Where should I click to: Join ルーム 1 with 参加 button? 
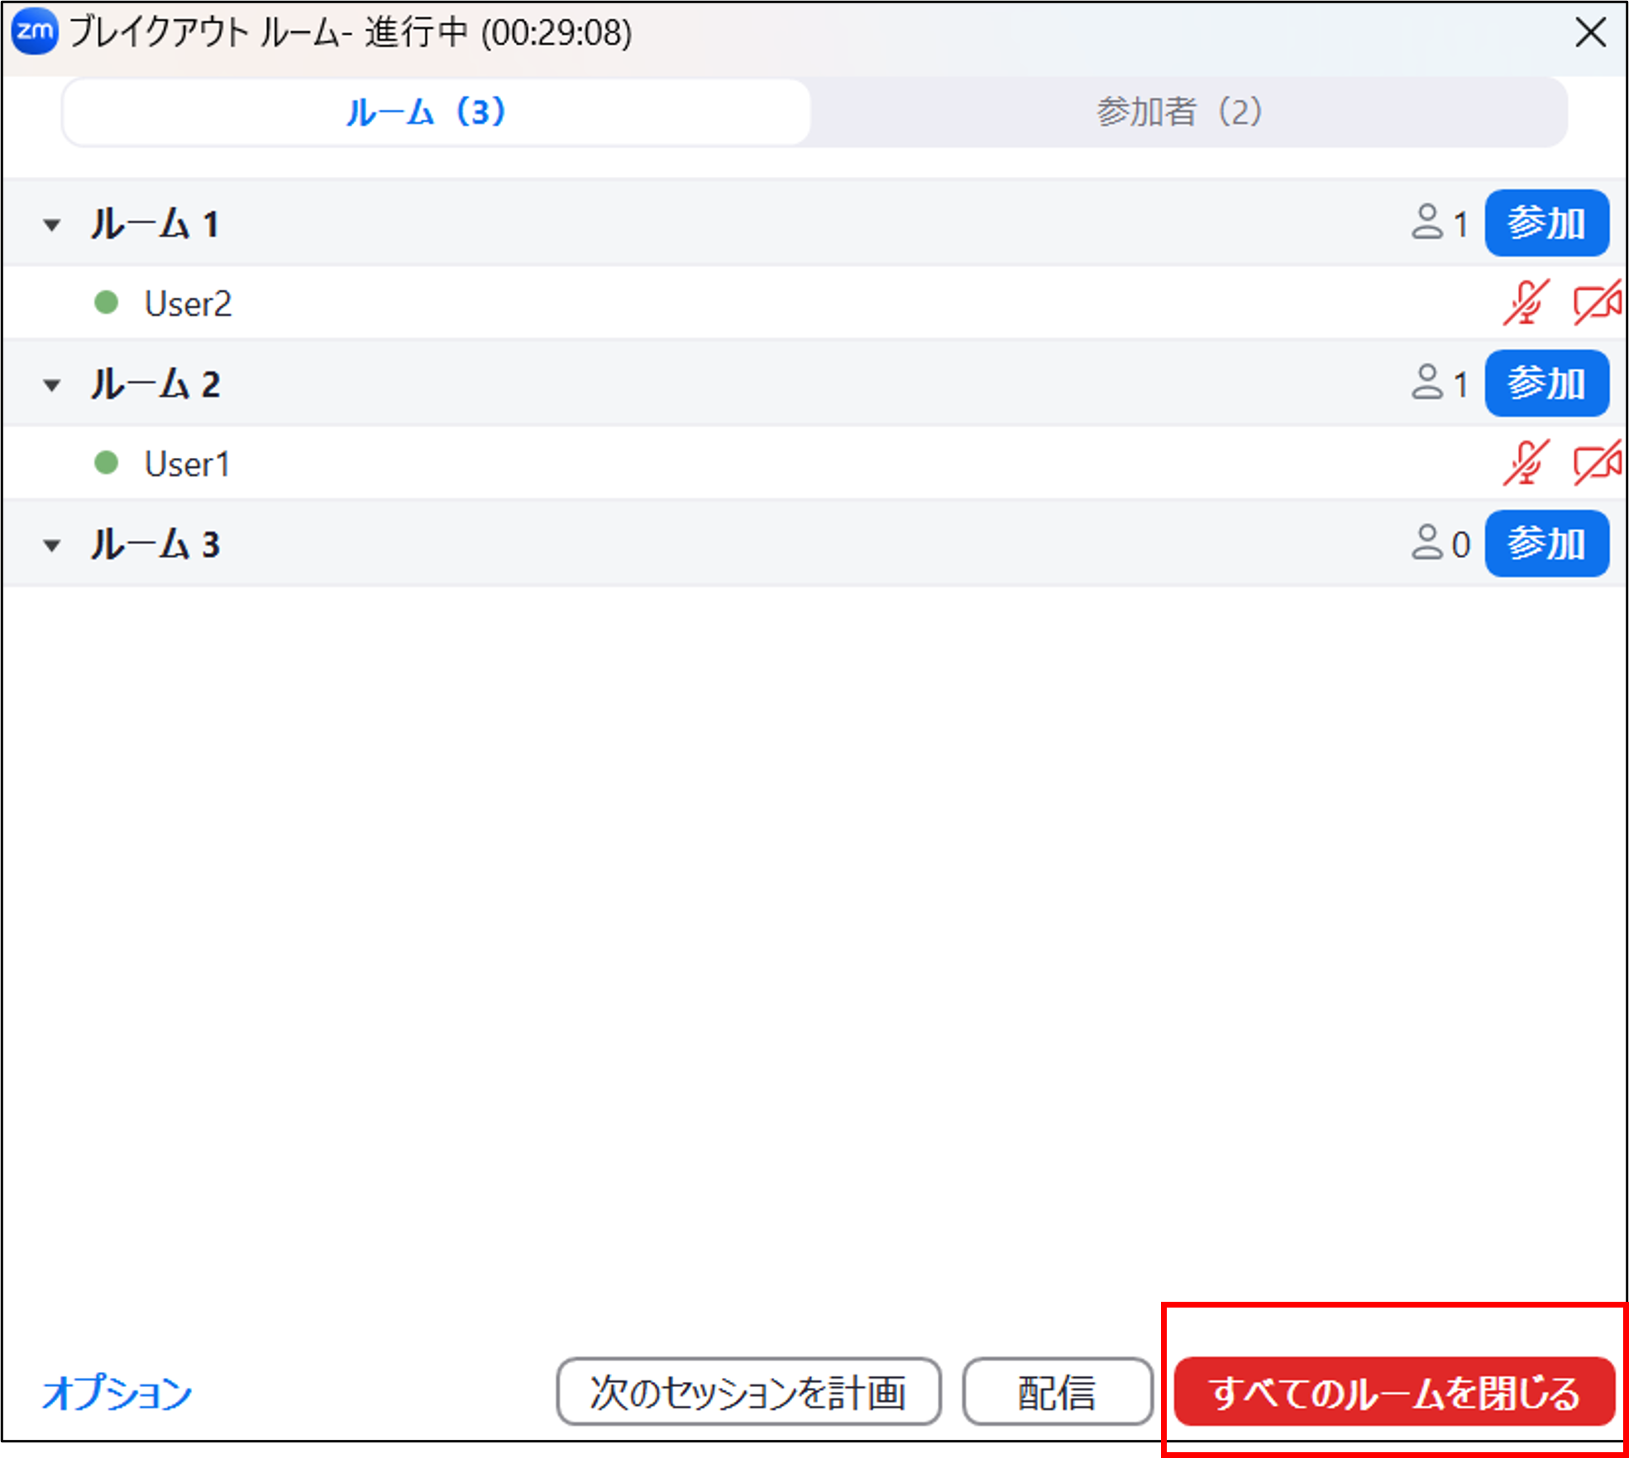click(1547, 223)
